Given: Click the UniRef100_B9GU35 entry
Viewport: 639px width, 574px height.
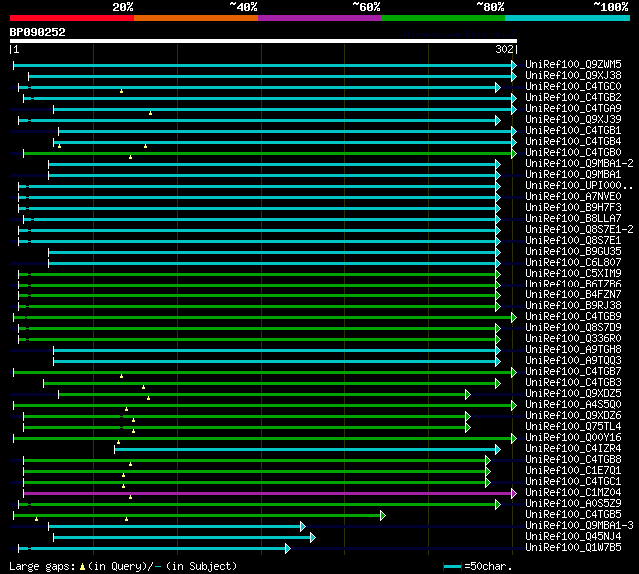Looking at the screenshot, I should 573,252.
